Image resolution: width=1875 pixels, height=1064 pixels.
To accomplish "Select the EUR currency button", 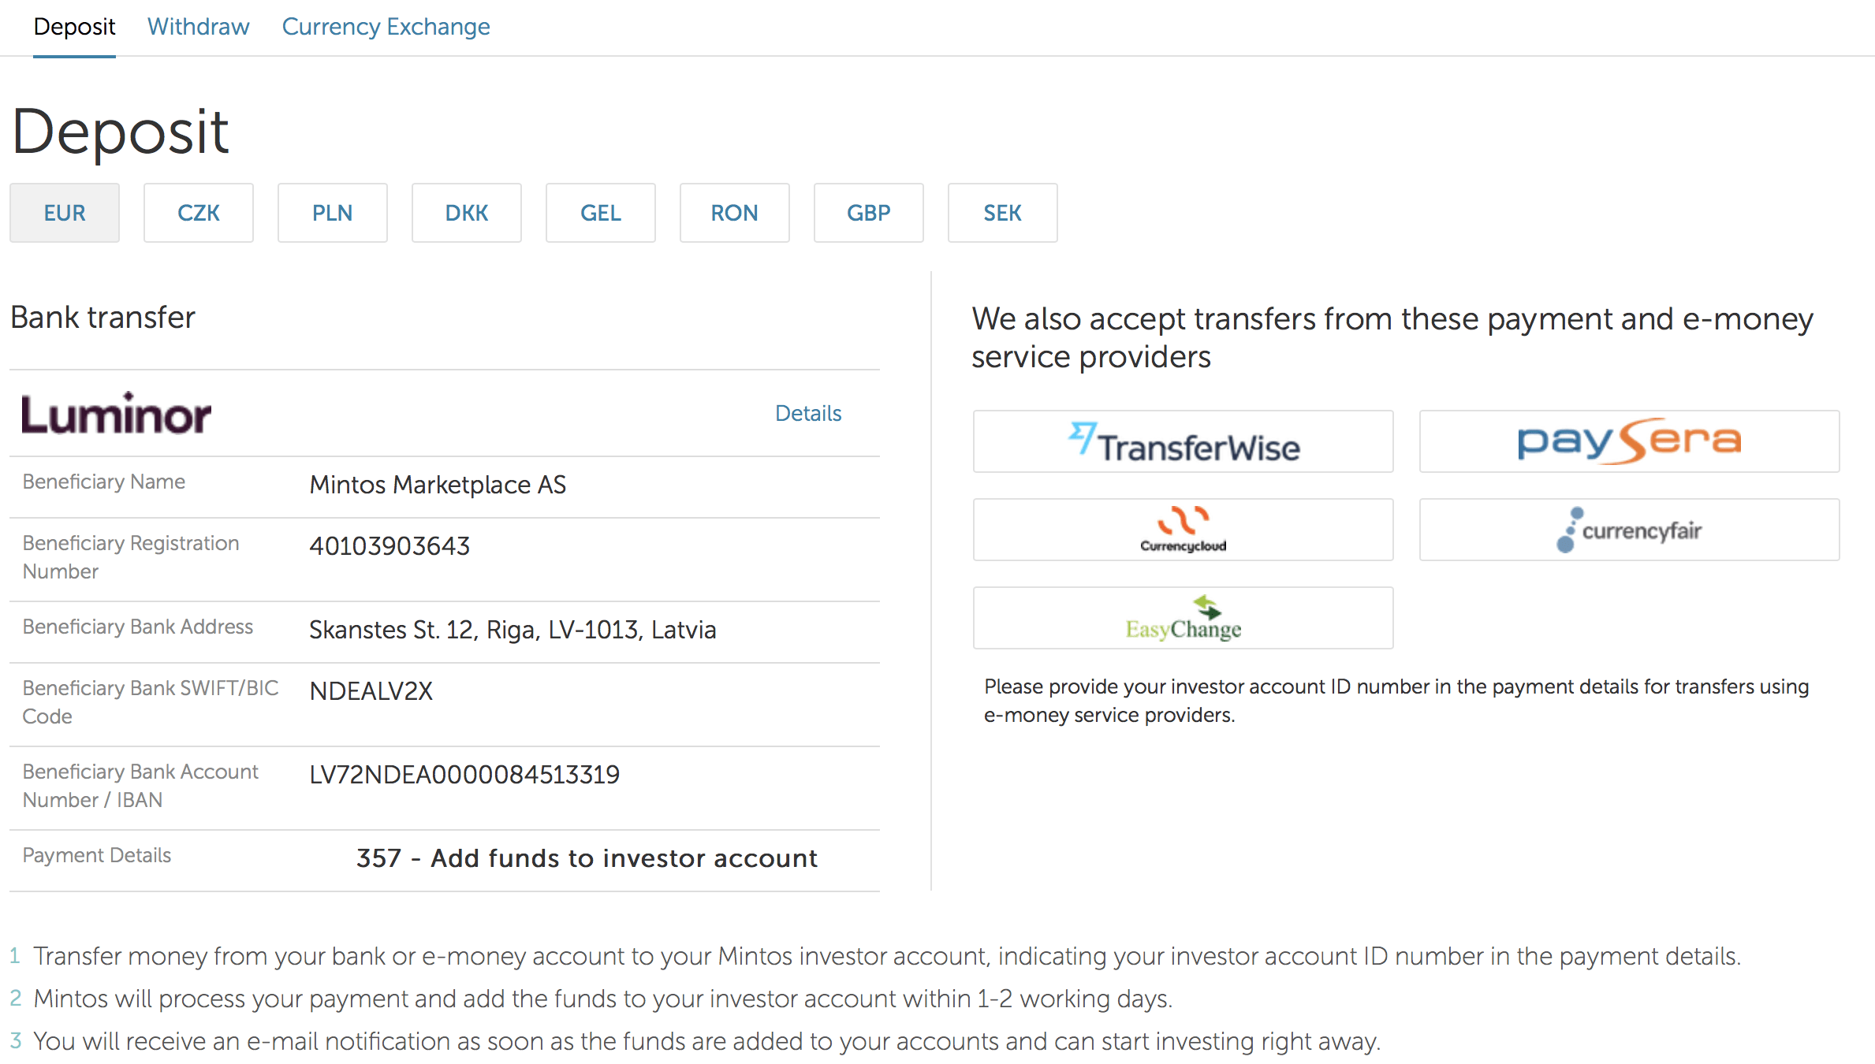I will tap(65, 213).
